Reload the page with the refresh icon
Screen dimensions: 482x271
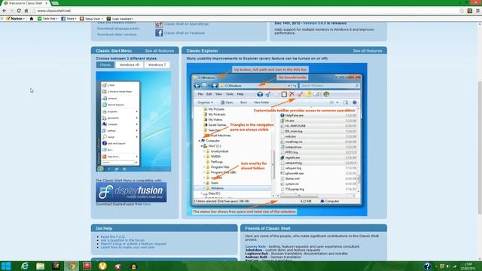tap(19, 11)
